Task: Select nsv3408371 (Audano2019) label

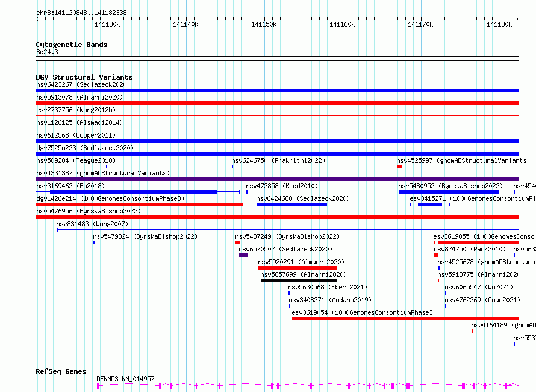Action: click(330, 300)
